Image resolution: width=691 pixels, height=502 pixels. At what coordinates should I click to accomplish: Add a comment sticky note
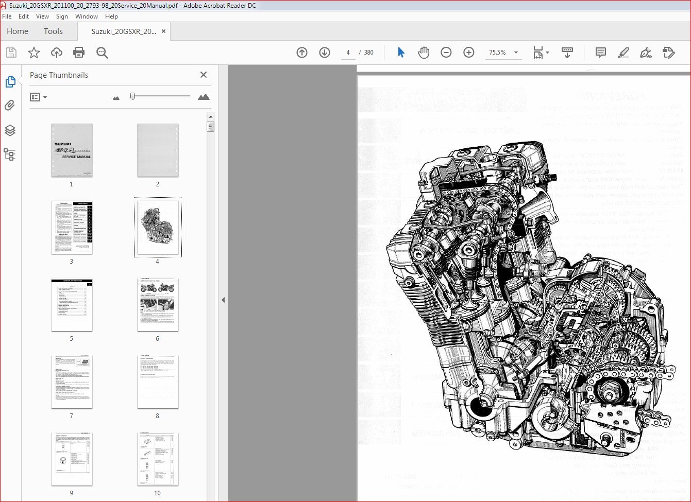pos(600,53)
